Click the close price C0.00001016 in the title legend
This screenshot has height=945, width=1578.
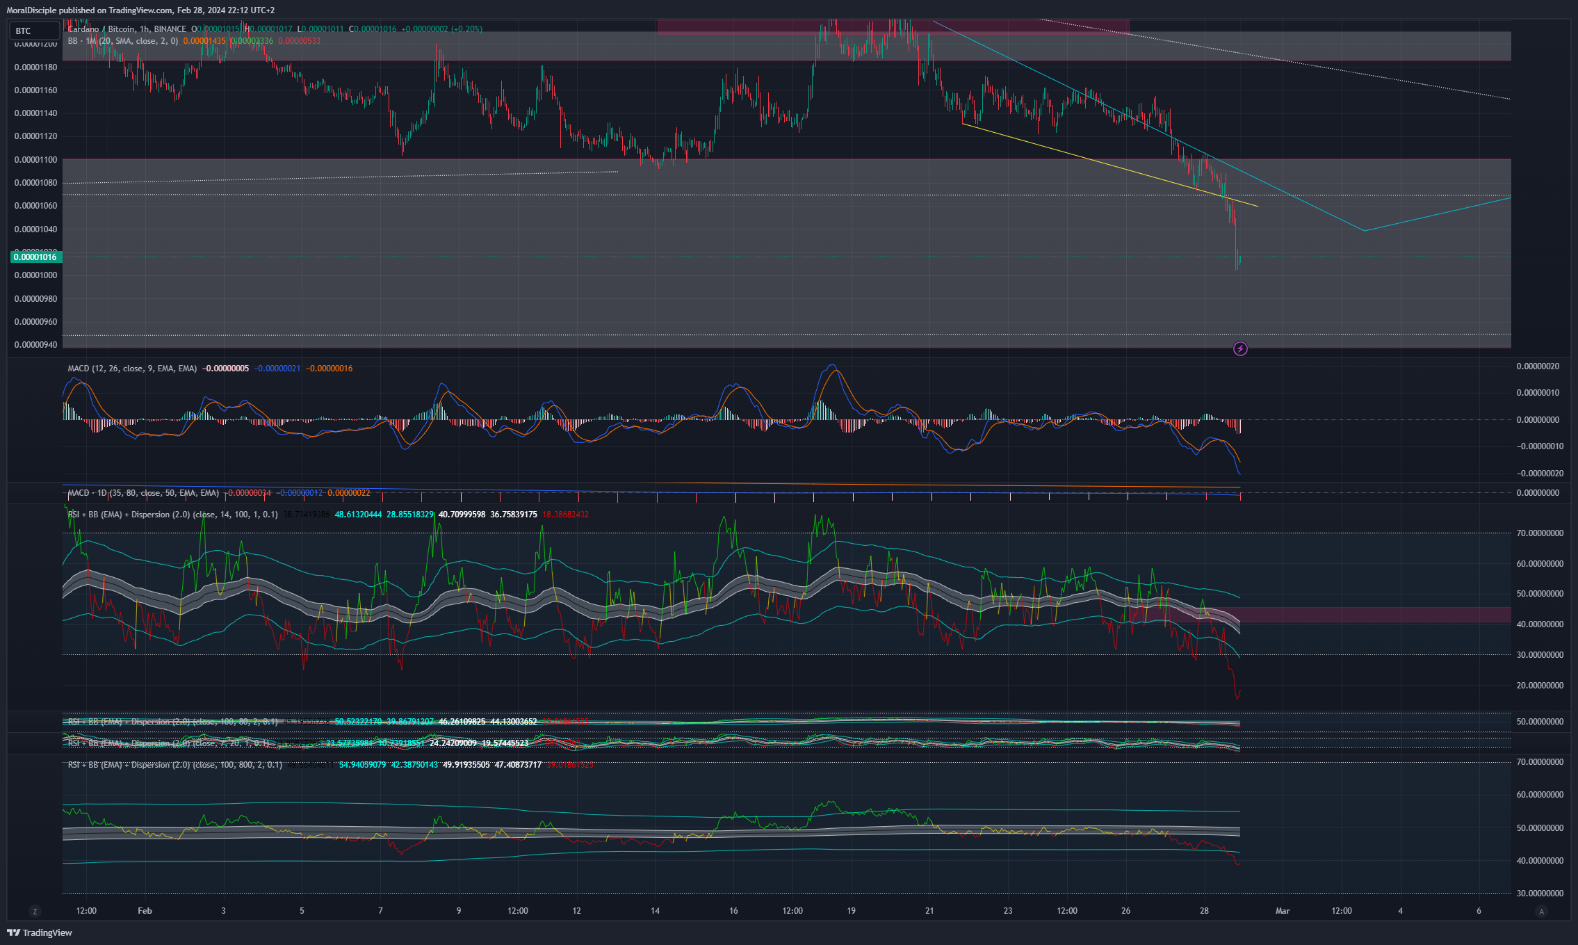(373, 29)
